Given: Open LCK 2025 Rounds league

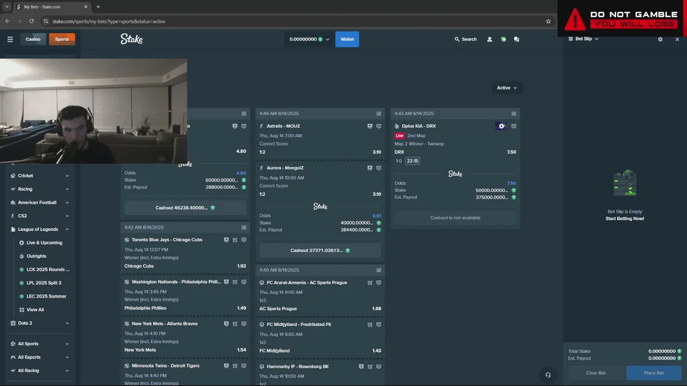Looking at the screenshot, I should pos(48,270).
